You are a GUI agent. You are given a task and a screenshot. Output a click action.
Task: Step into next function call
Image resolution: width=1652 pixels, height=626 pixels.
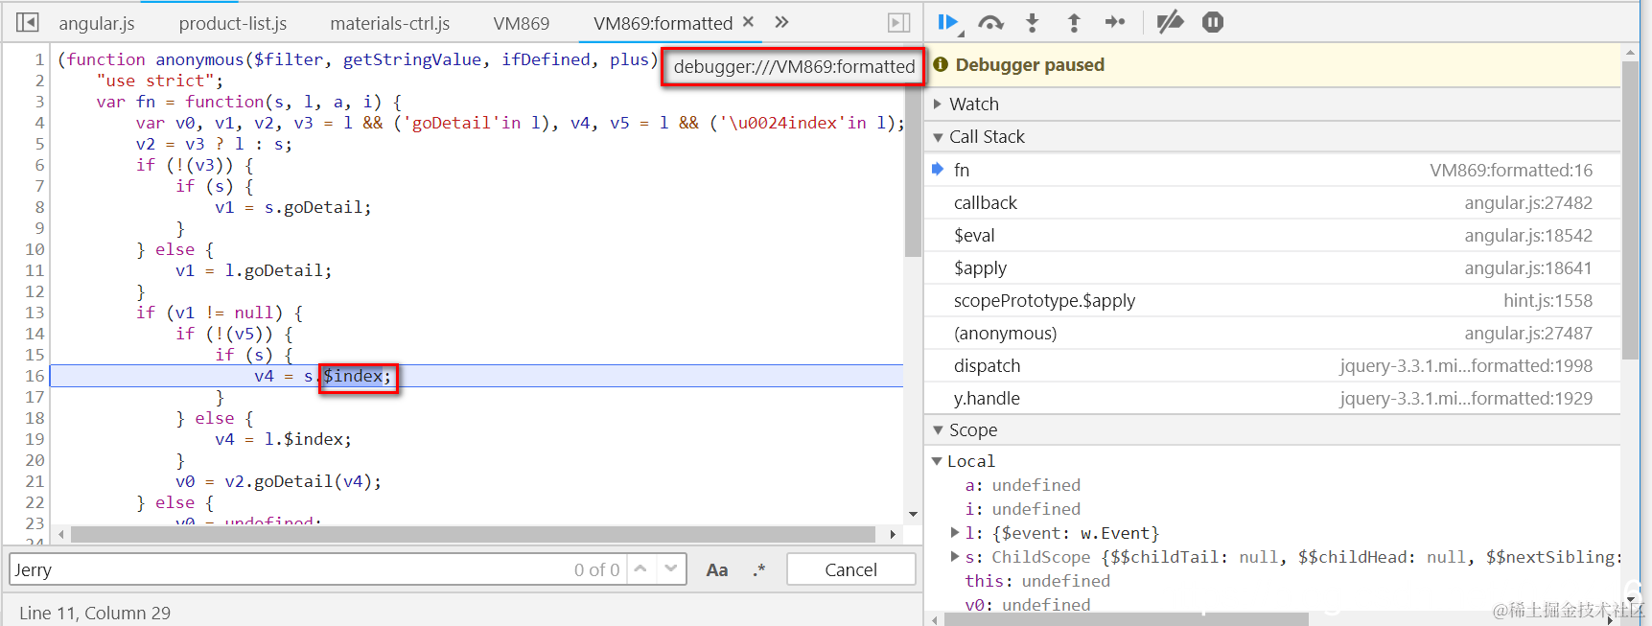1032,22
